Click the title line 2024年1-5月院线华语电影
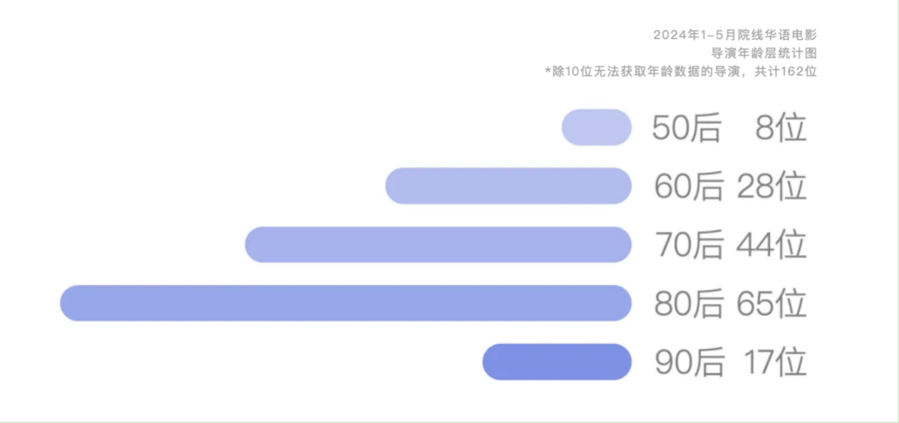Viewport: 899px width, 423px height. pyautogui.click(x=735, y=35)
